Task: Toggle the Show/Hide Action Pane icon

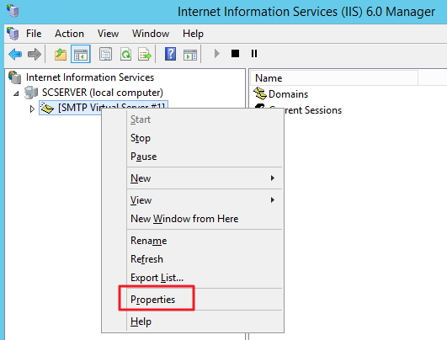Action: [190, 54]
